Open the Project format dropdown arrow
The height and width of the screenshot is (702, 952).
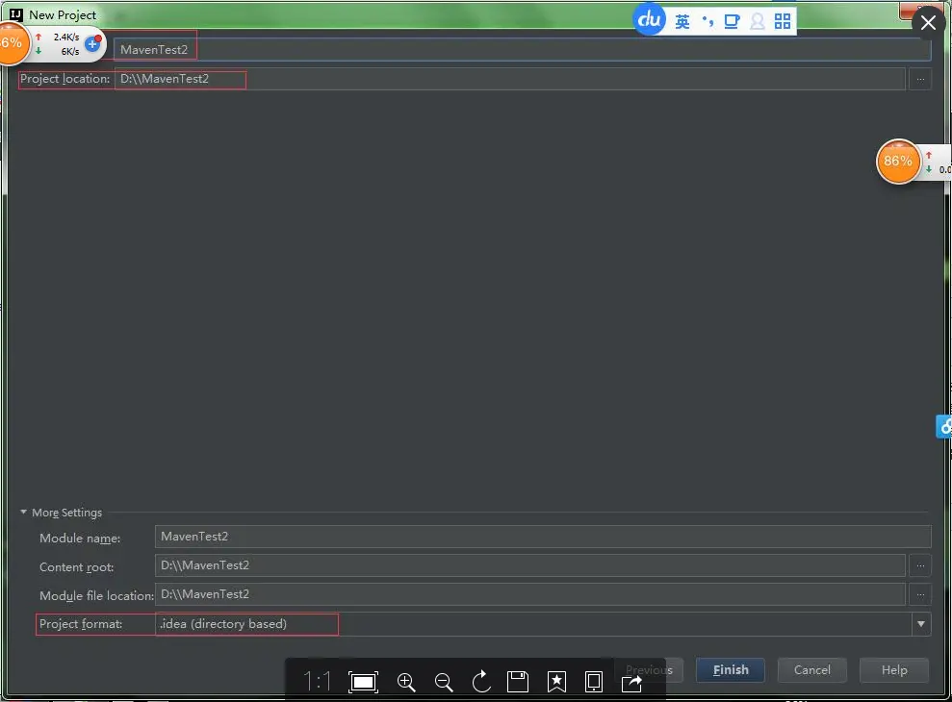tap(921, 624)
